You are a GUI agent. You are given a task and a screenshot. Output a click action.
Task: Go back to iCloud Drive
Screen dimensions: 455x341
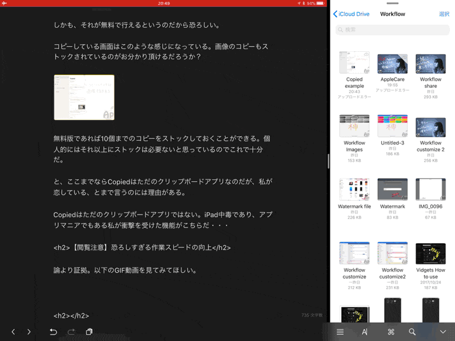point(351,14)
